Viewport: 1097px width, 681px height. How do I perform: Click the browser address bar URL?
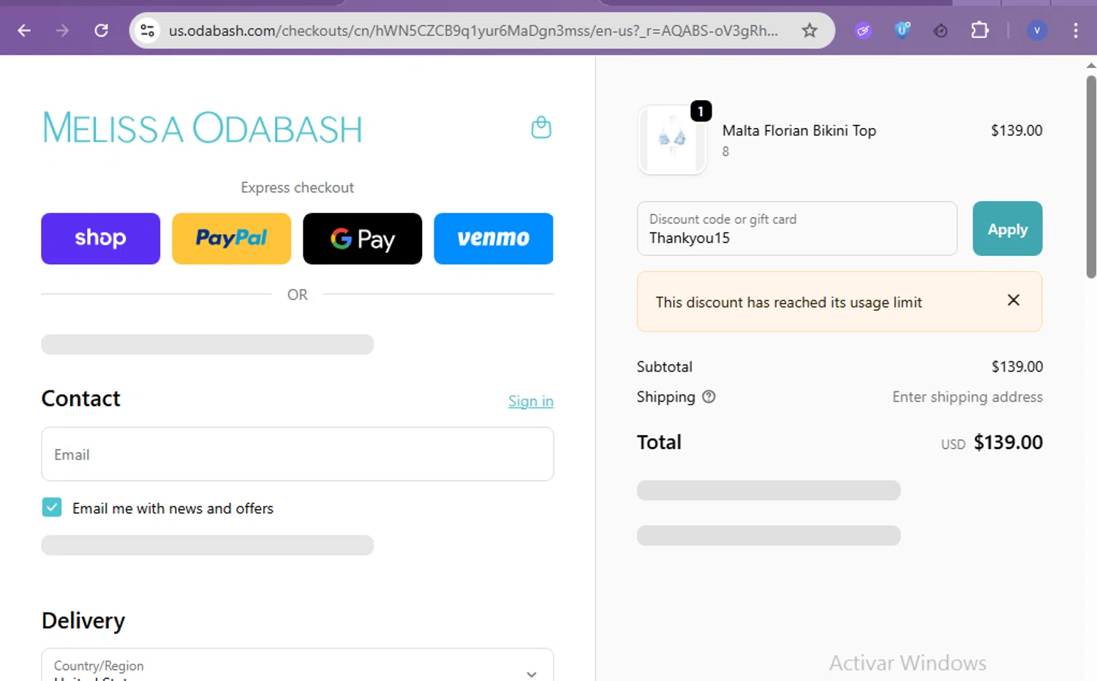[473, 31]
